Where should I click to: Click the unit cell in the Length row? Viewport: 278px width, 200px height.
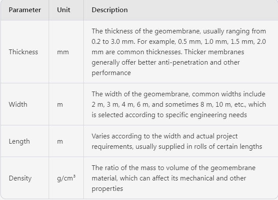point(60,141)
